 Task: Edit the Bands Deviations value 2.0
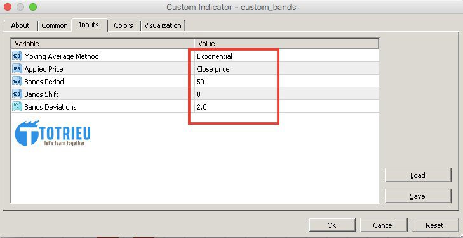202,107
